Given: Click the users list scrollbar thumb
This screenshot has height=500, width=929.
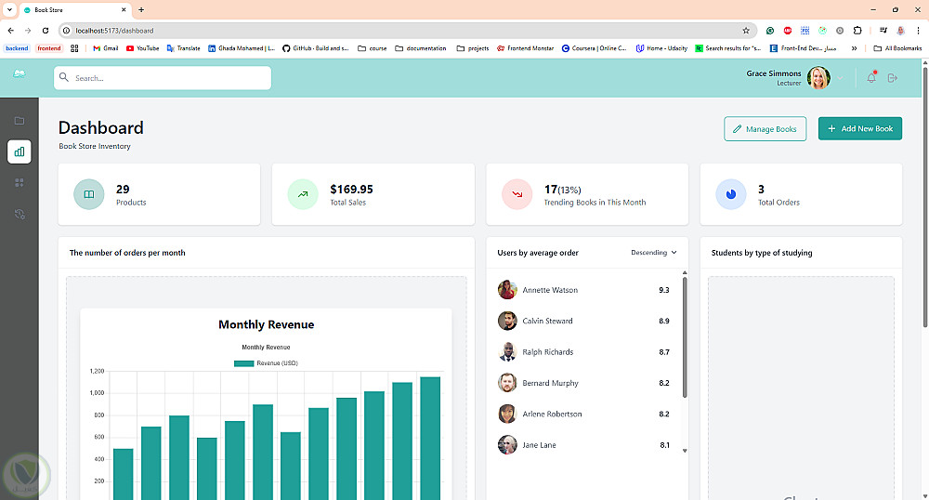Looking at the screenshot, I should coord(685,336).
